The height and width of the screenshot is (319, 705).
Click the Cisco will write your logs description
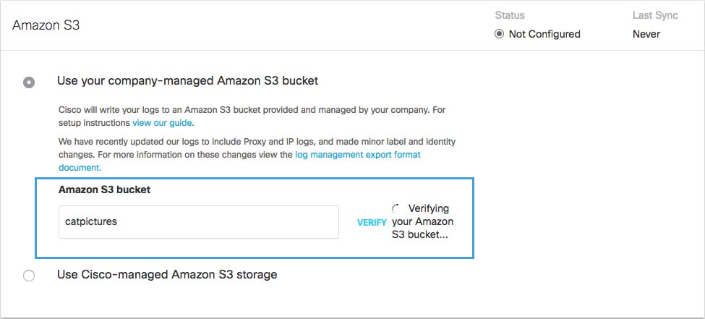point(252,116)
